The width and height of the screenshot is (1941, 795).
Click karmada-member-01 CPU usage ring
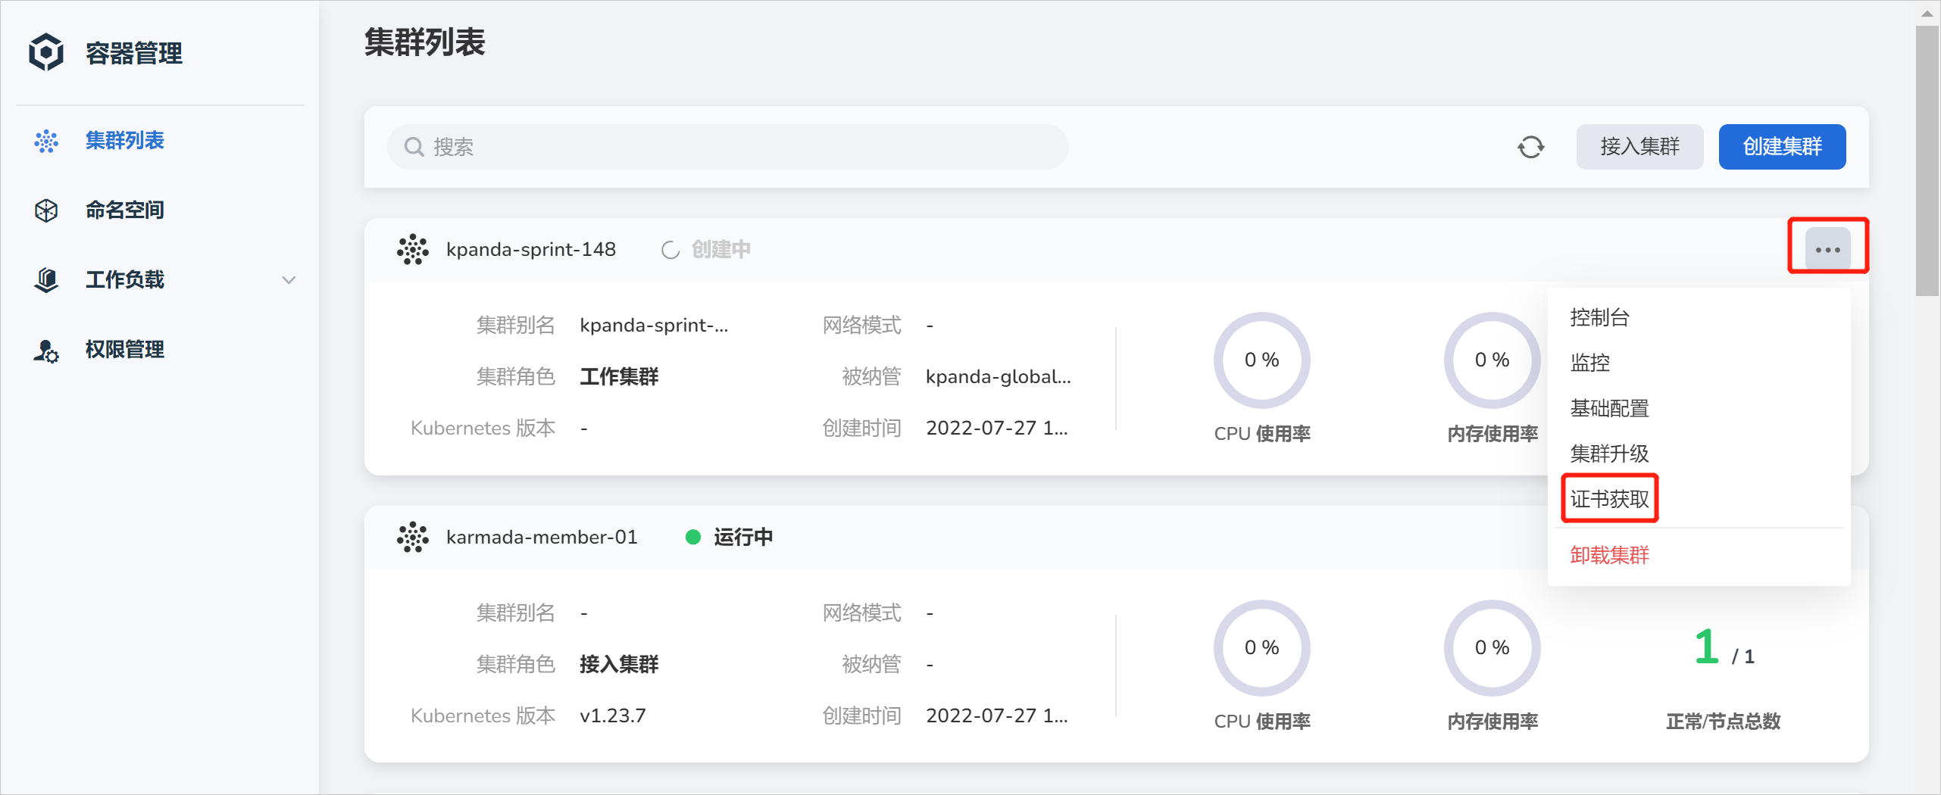tap(1261, 648)
